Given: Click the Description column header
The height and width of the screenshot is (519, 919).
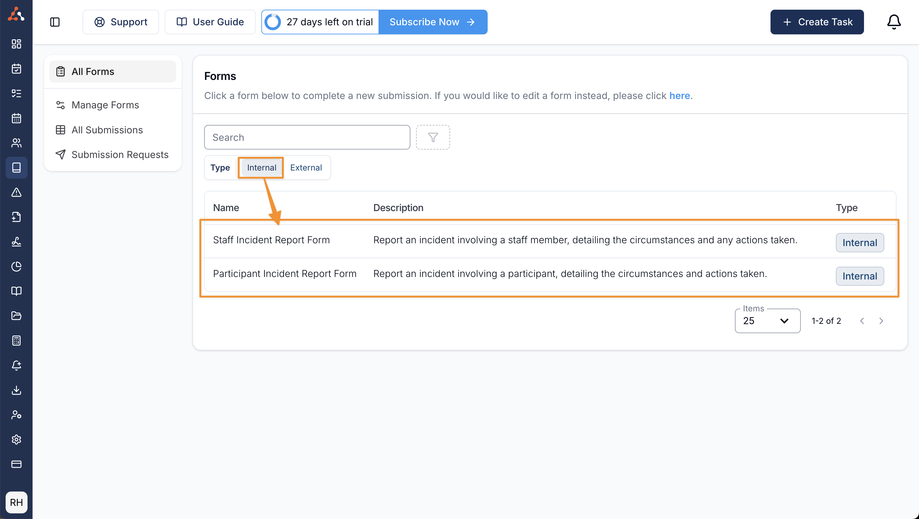Looking at the screenshot, I should 399,207.
